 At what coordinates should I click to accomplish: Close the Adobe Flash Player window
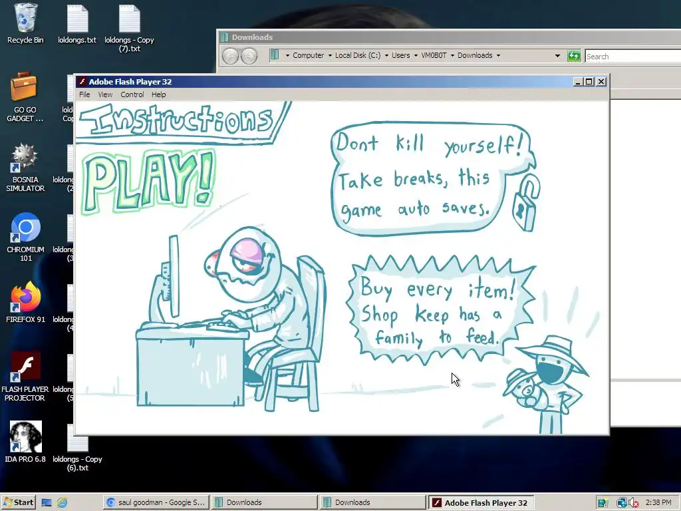601,82
